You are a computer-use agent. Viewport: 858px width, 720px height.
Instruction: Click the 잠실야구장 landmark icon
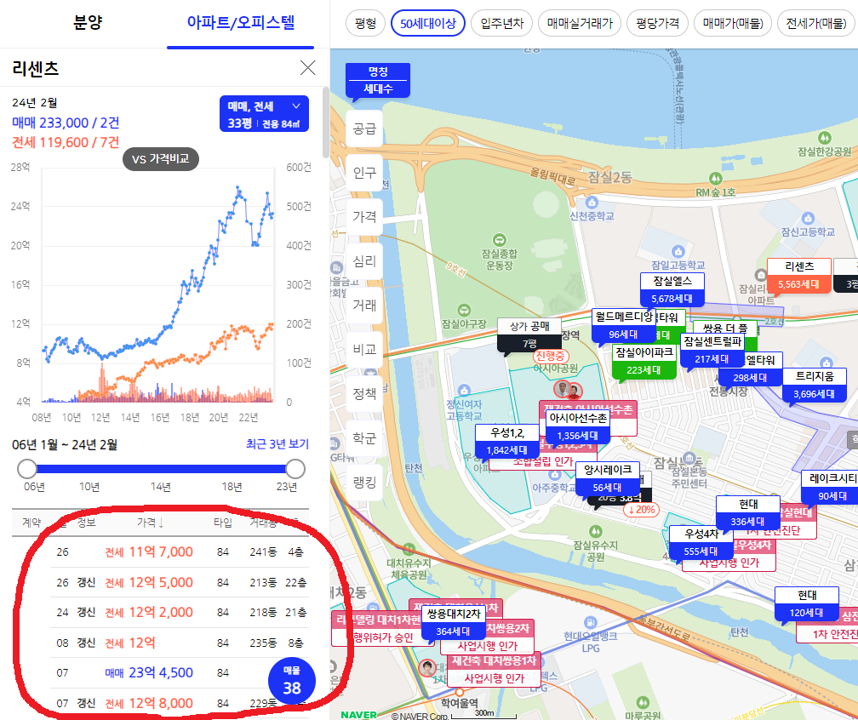coord(464,310)
